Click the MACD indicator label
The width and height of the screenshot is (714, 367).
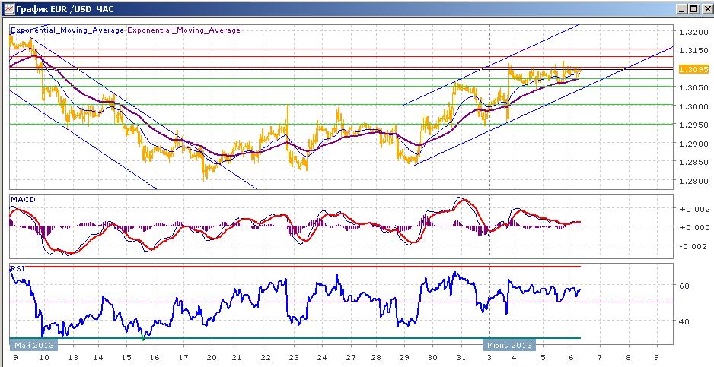[x=21, y=200]
